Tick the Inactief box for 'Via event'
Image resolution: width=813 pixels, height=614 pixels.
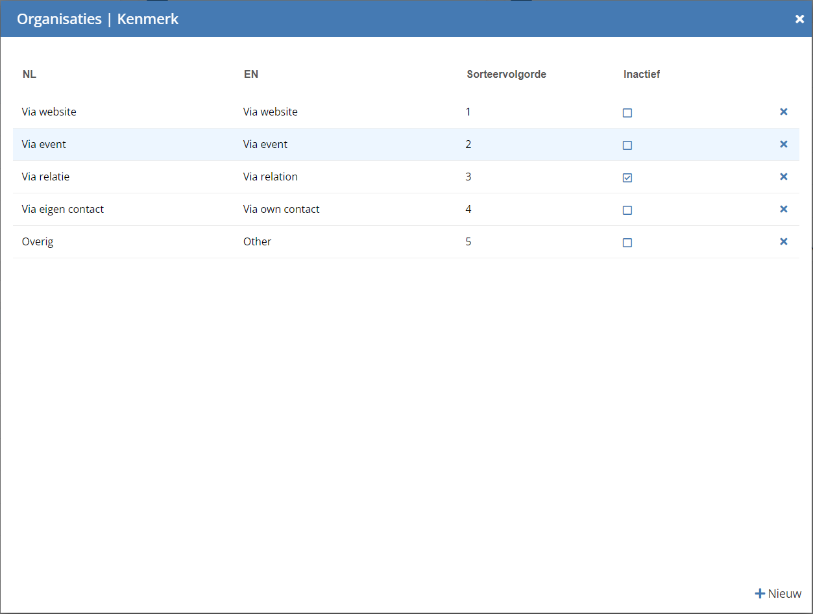tap(627, 145)
